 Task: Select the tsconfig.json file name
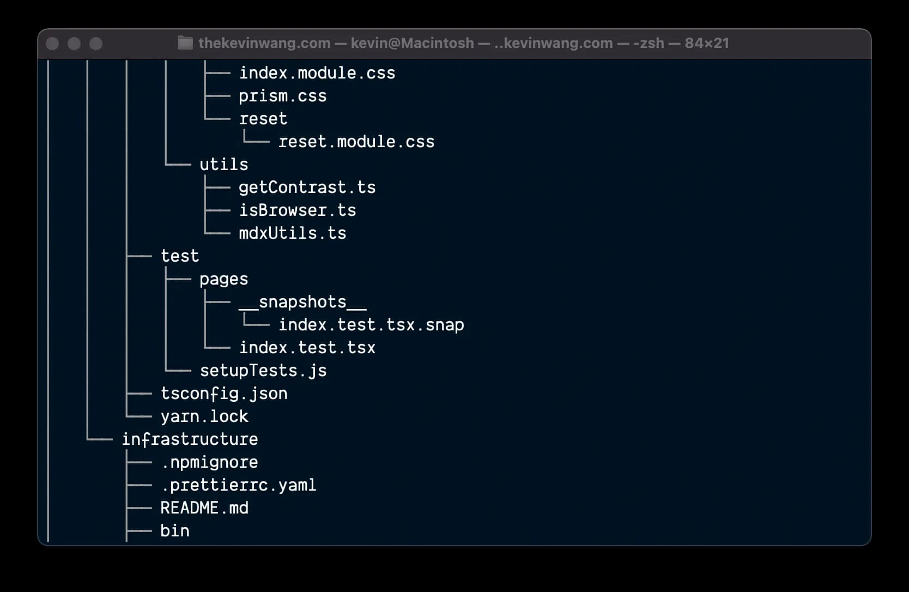coord(224,394)
